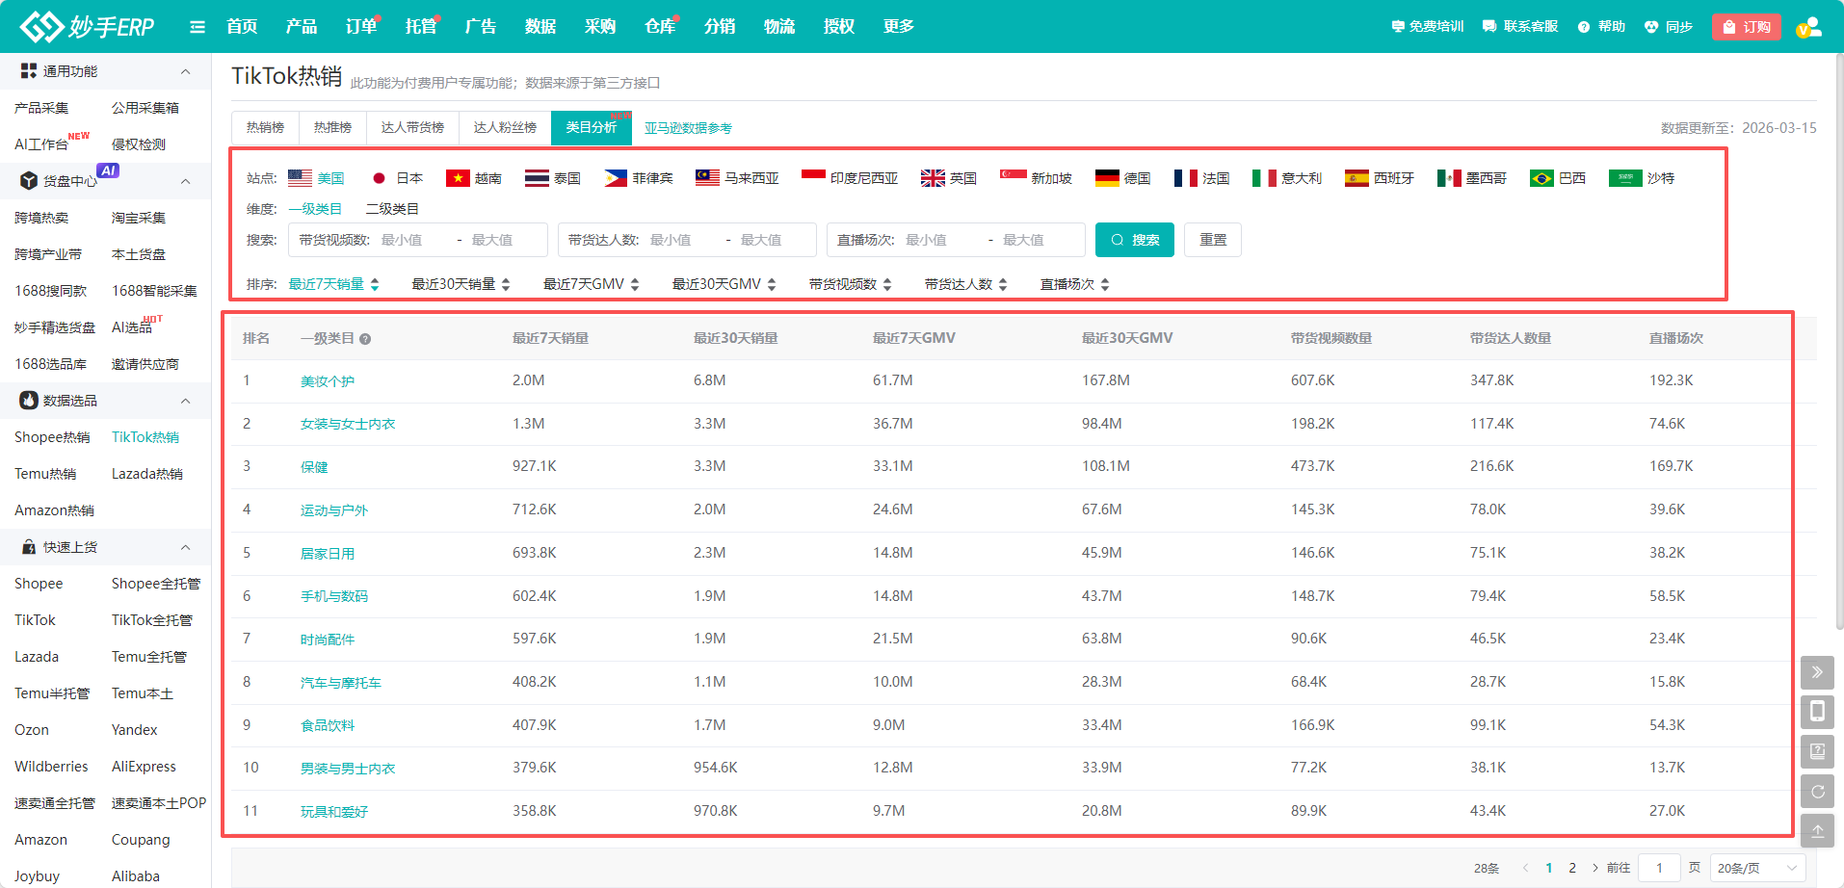Collapse the 数据选品 sidebar group

pyautogui.click(x=185, y=401)
